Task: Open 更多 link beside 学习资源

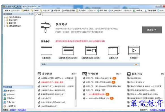Action: click(x=119, y=74)
